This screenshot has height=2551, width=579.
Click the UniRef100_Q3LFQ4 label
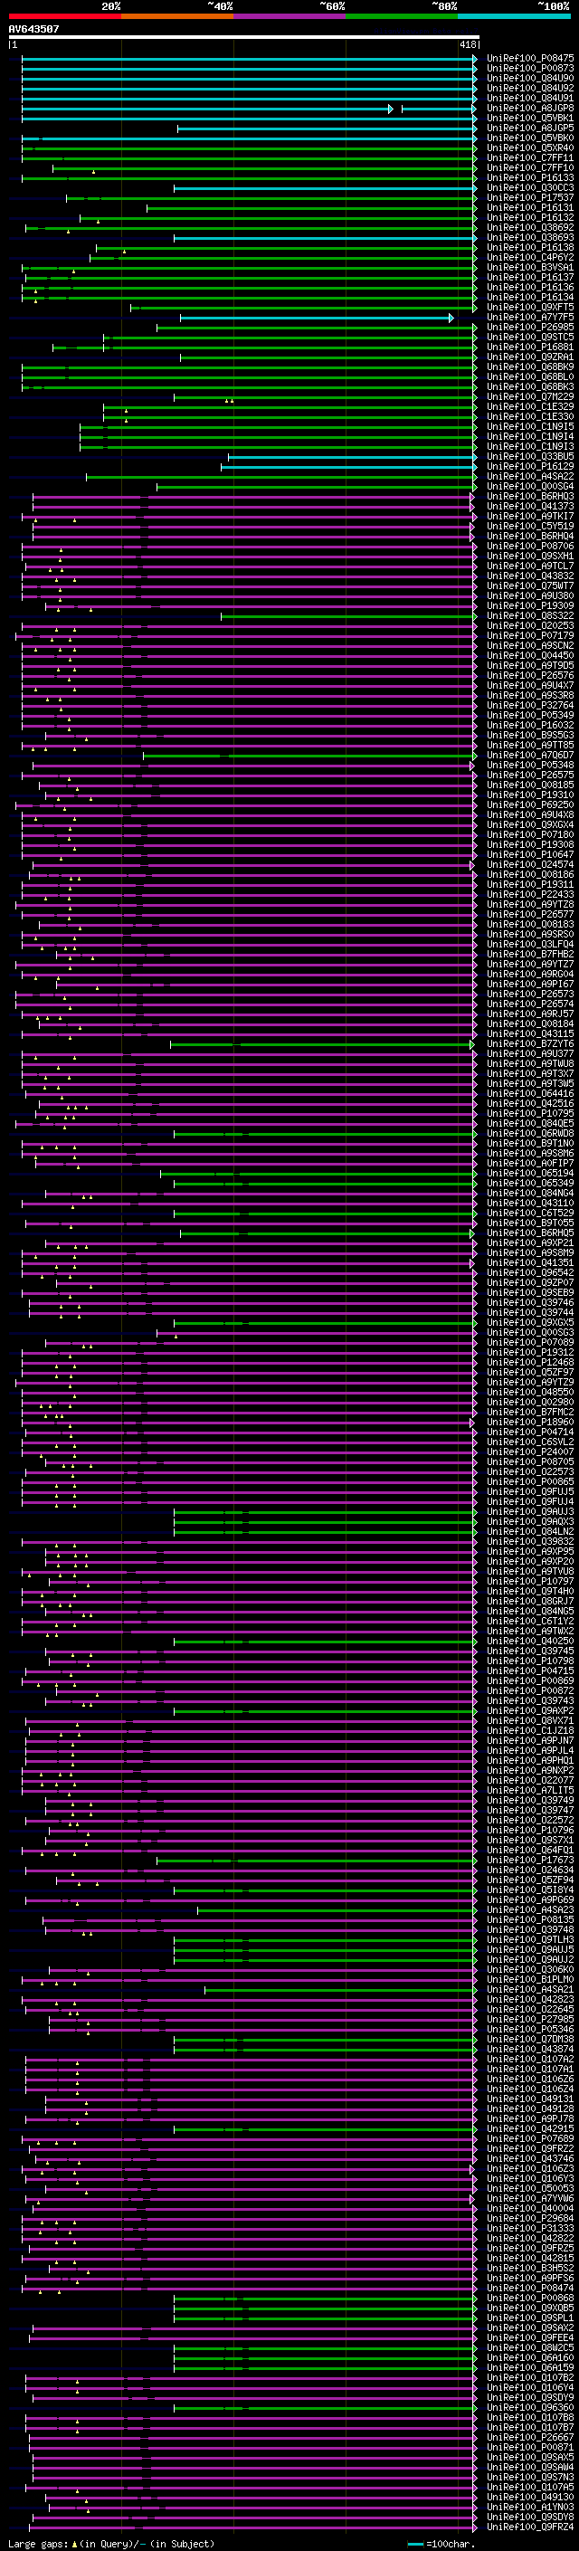pos(529,944)
